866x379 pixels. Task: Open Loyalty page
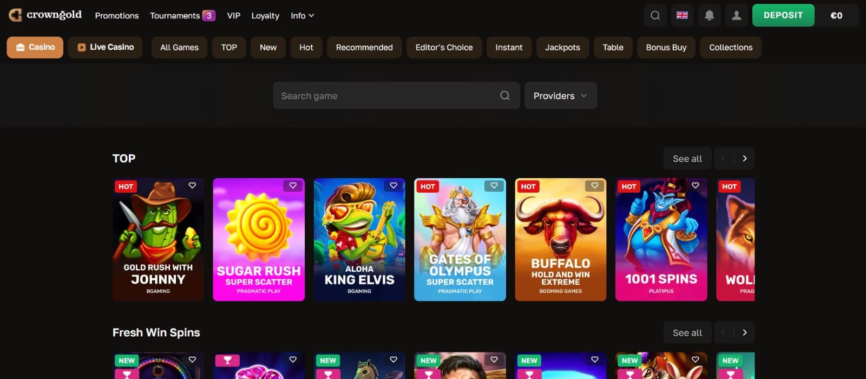[x=265, y=15]
